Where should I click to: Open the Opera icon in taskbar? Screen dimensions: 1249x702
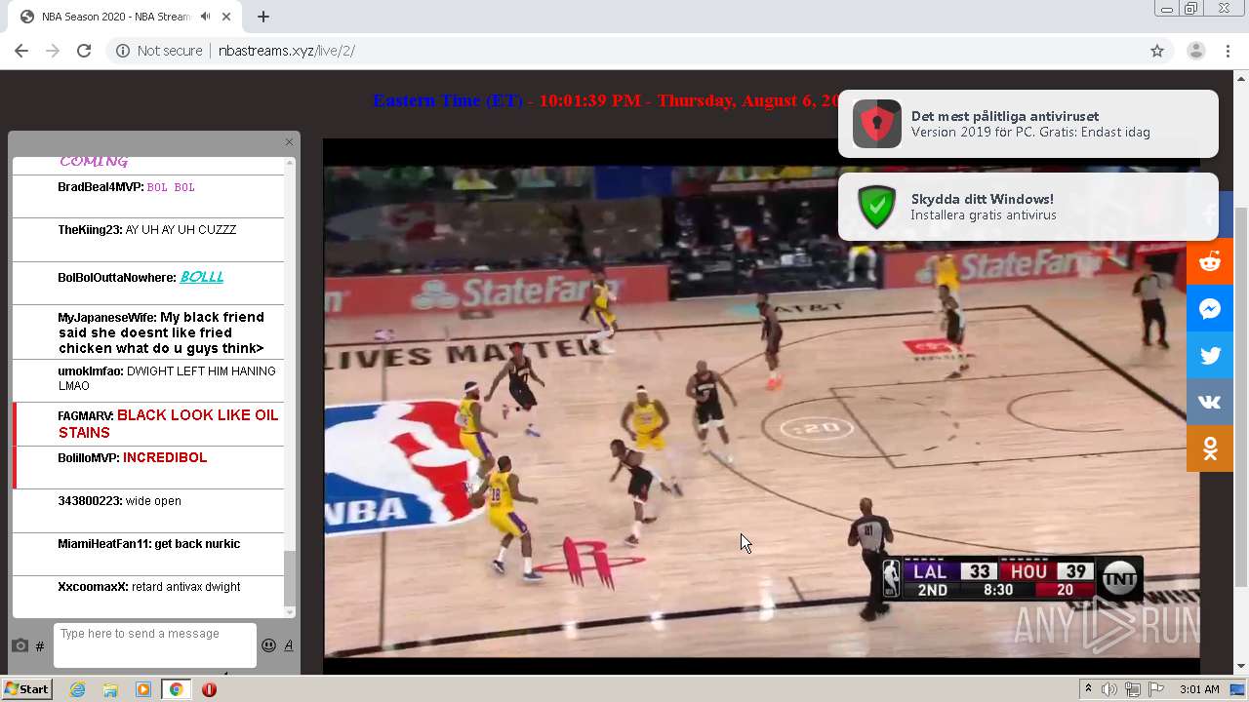(209, 689)
